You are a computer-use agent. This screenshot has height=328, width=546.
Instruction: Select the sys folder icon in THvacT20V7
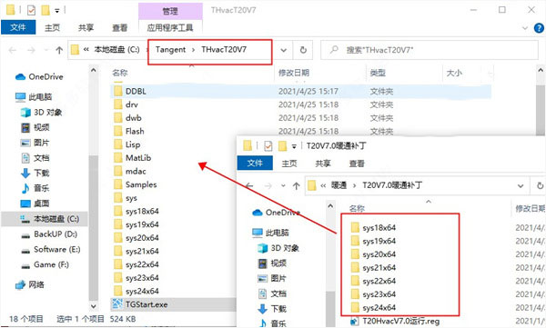tap(118, 198)
